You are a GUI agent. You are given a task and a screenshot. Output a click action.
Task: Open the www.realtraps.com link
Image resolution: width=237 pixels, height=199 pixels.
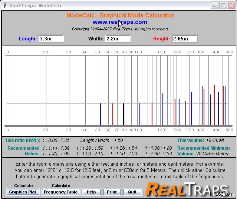pyautogui.click(x=119, y=22)
